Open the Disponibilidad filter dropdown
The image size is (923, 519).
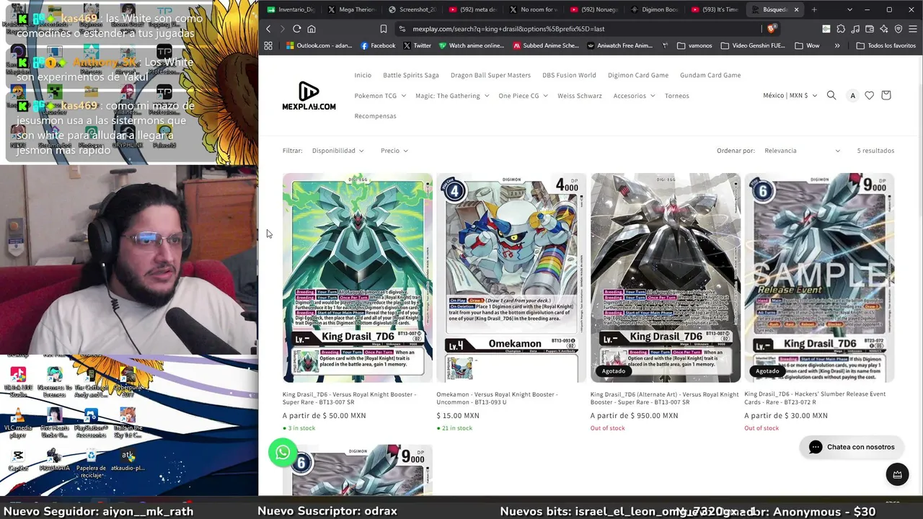coord(337,151)
